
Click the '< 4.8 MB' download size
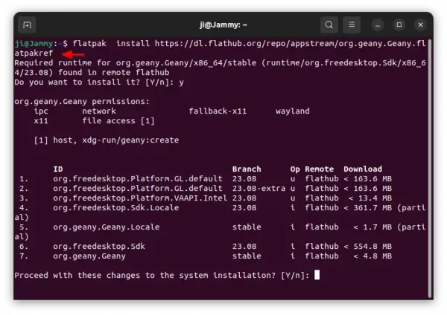click(372, 256)
